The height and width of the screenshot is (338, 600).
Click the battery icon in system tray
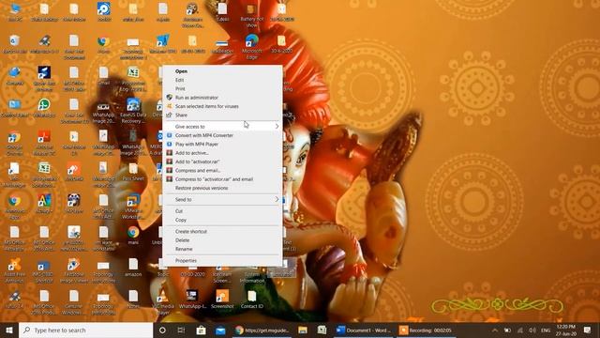coord(507,330)
